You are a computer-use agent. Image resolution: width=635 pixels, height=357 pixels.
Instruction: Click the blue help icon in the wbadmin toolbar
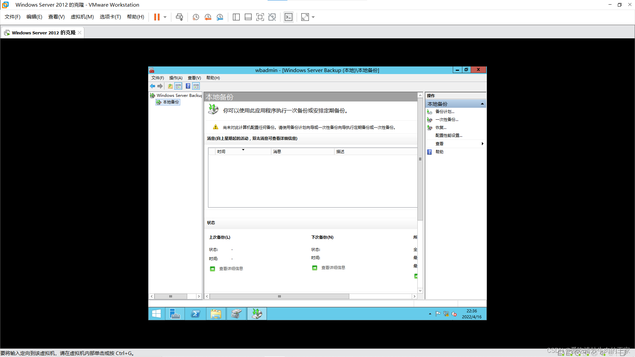pos(188,86)
